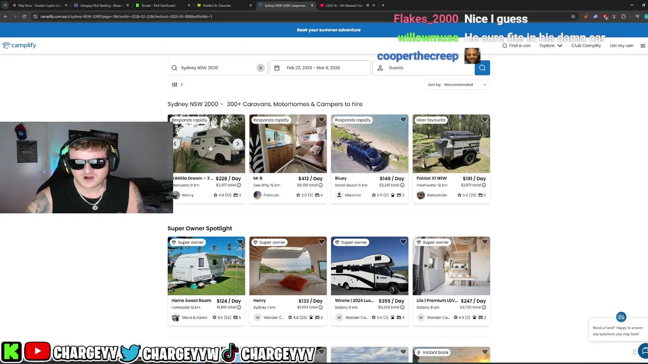Viewport: 648px width, 364px height.
Task: Open the live chat bubble icon
Action: 644,351
